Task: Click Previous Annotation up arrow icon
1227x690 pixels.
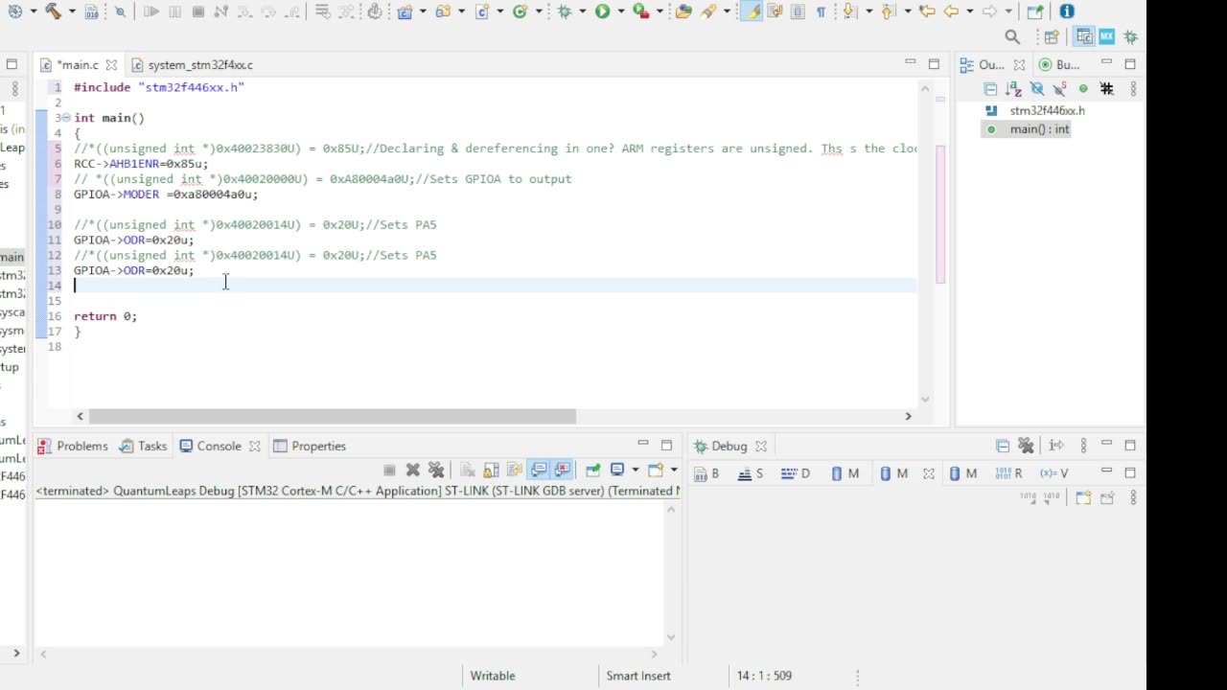Action: pyautogui.click(x=888, y=11)
